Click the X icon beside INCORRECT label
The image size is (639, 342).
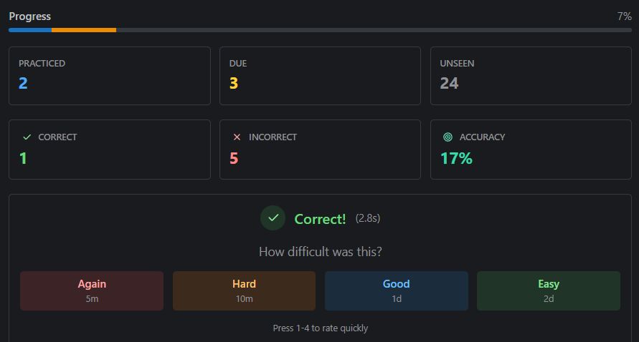click(x=237, y=137)
